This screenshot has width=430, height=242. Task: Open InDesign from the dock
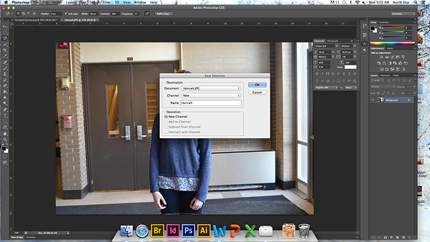click(173, 230)
